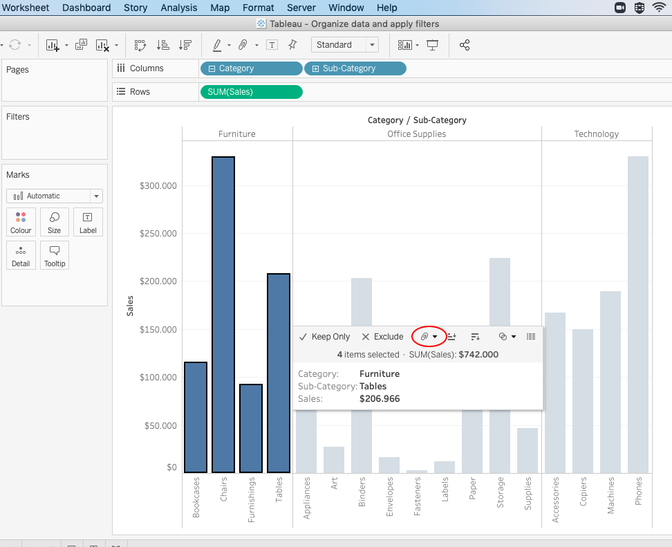
Task: Open Wi-Fi status in menu bar
Action: [659, 8]
